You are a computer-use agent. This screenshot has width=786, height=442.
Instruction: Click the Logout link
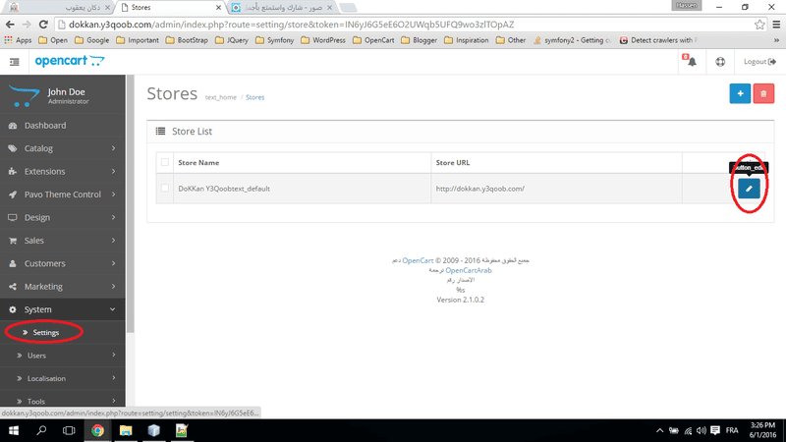coord(759,62)
